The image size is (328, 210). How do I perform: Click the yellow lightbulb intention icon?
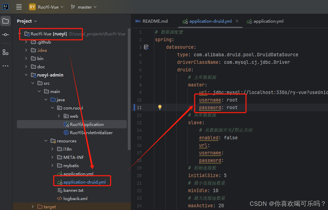pos(160,107)
